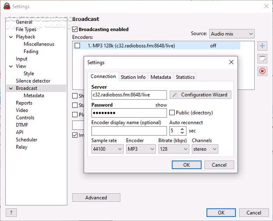Click Cancel in main Settings window

point(253,213)
